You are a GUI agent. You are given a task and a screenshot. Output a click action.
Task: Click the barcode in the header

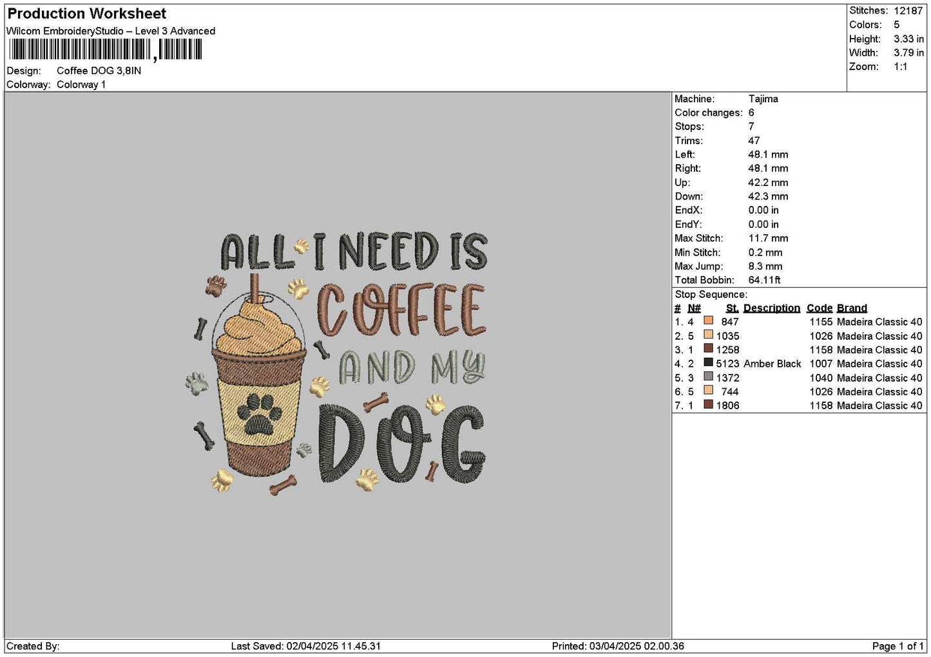coord(106,50)
